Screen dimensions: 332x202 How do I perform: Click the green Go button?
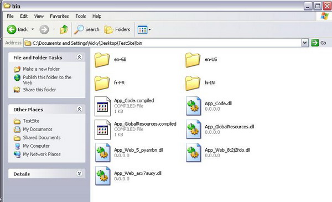pos(319,43)
